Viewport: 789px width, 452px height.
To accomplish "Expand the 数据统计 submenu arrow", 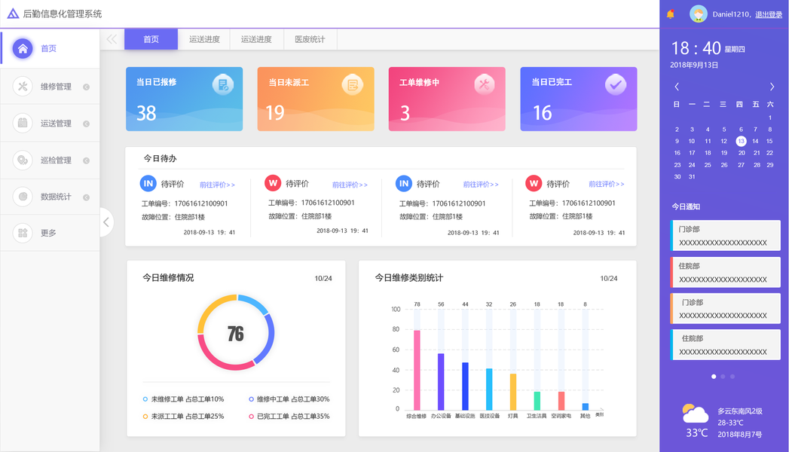I will [86, 197].
